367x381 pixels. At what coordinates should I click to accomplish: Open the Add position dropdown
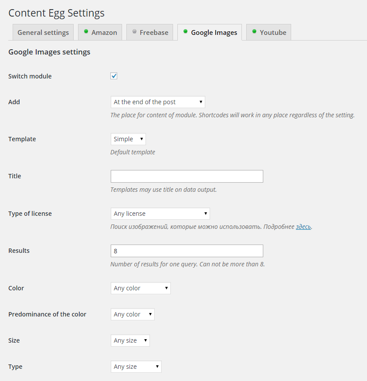point(157,102)
